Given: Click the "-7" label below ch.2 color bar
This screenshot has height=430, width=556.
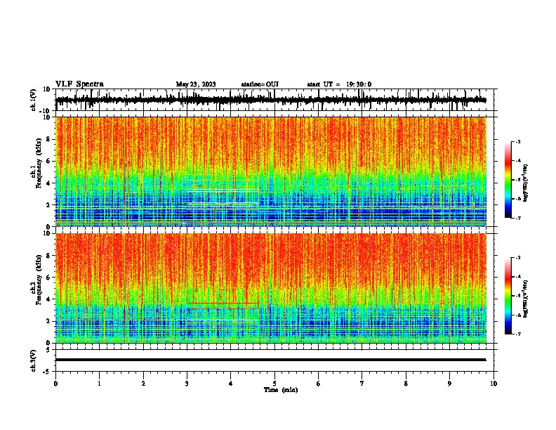Looking at the screenshot, I should click(x=517, y=334).
